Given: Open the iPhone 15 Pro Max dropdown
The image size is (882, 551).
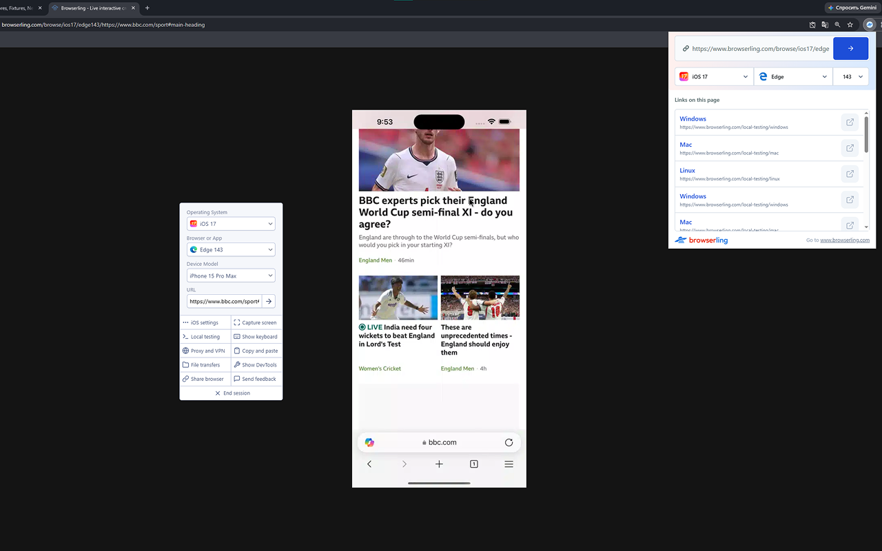Looking at the screenshot, I should (x=231, y=275).
